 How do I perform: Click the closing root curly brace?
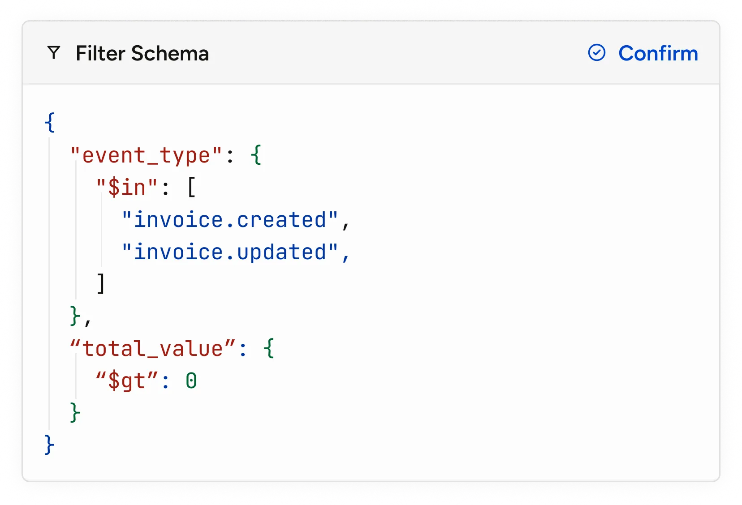click(x=50, y=445)
